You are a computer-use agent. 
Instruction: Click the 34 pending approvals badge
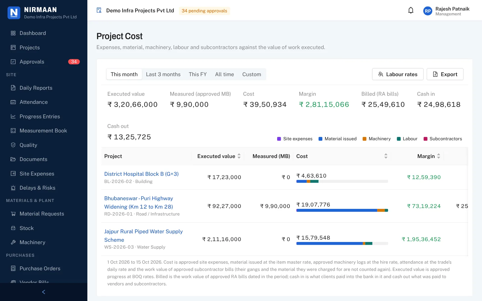204,11
